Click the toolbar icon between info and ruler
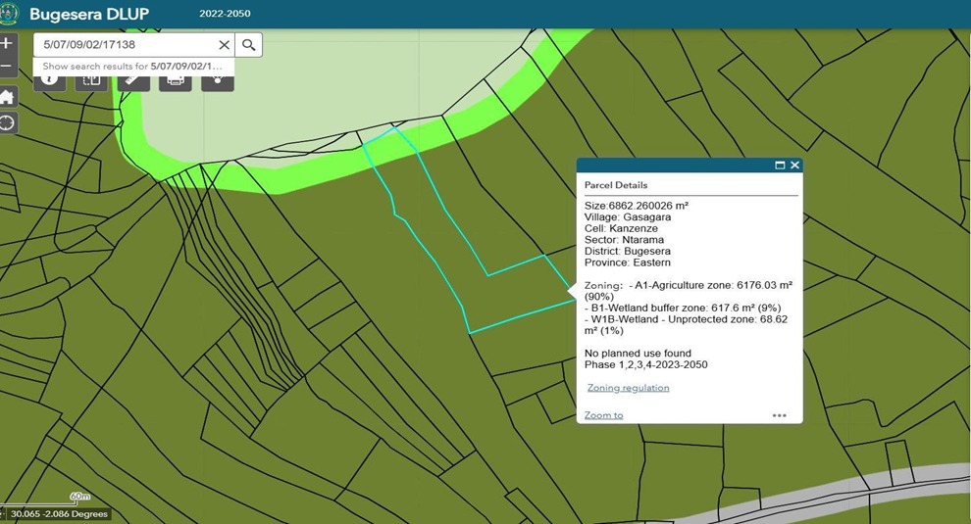Image resolution: width=971 pixels, height=524 pixels. (x=92, y=80)
